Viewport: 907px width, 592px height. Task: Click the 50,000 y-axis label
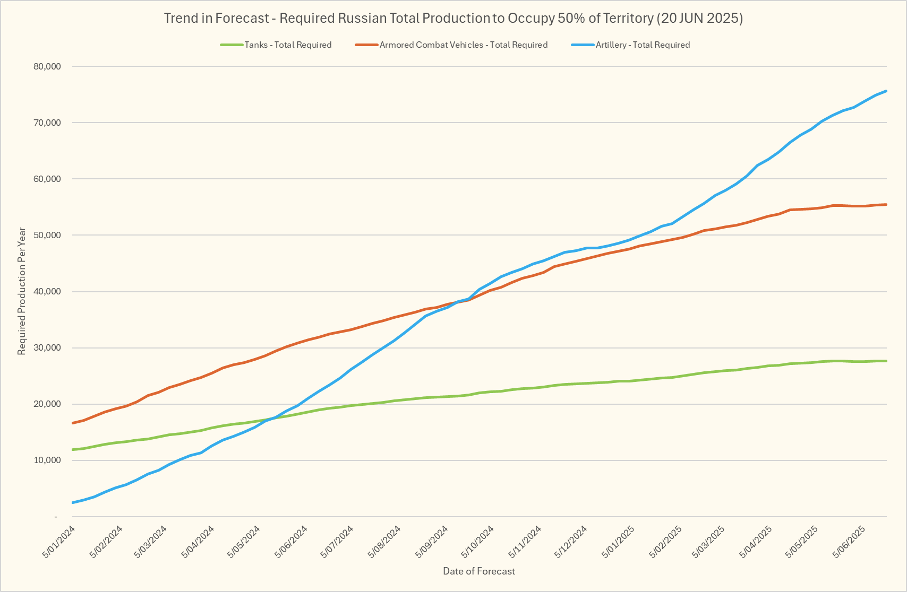point(48,235)
